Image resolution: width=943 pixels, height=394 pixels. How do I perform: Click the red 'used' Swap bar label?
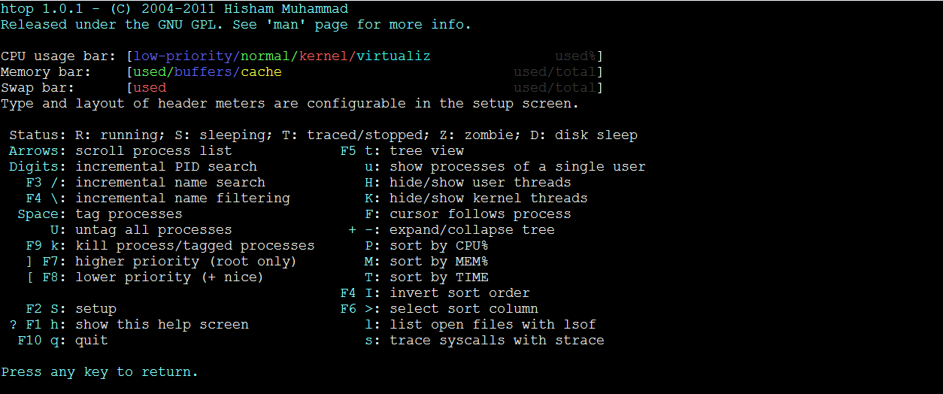click(150, 88)
